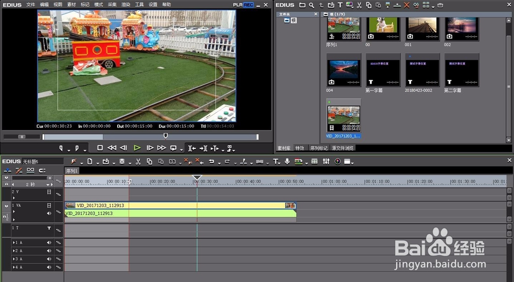514x282 pixels.
Task: Go up one folder level in the bin
Action: coord(321,5)
